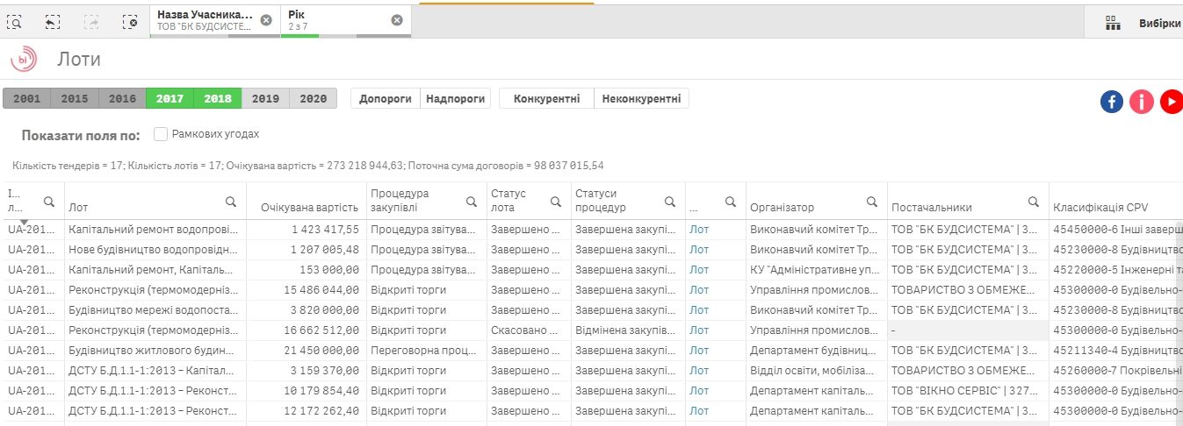Open Лот link in 16 662 512,00 row
The image size is (1183, 426).
[x=699, y=330]
